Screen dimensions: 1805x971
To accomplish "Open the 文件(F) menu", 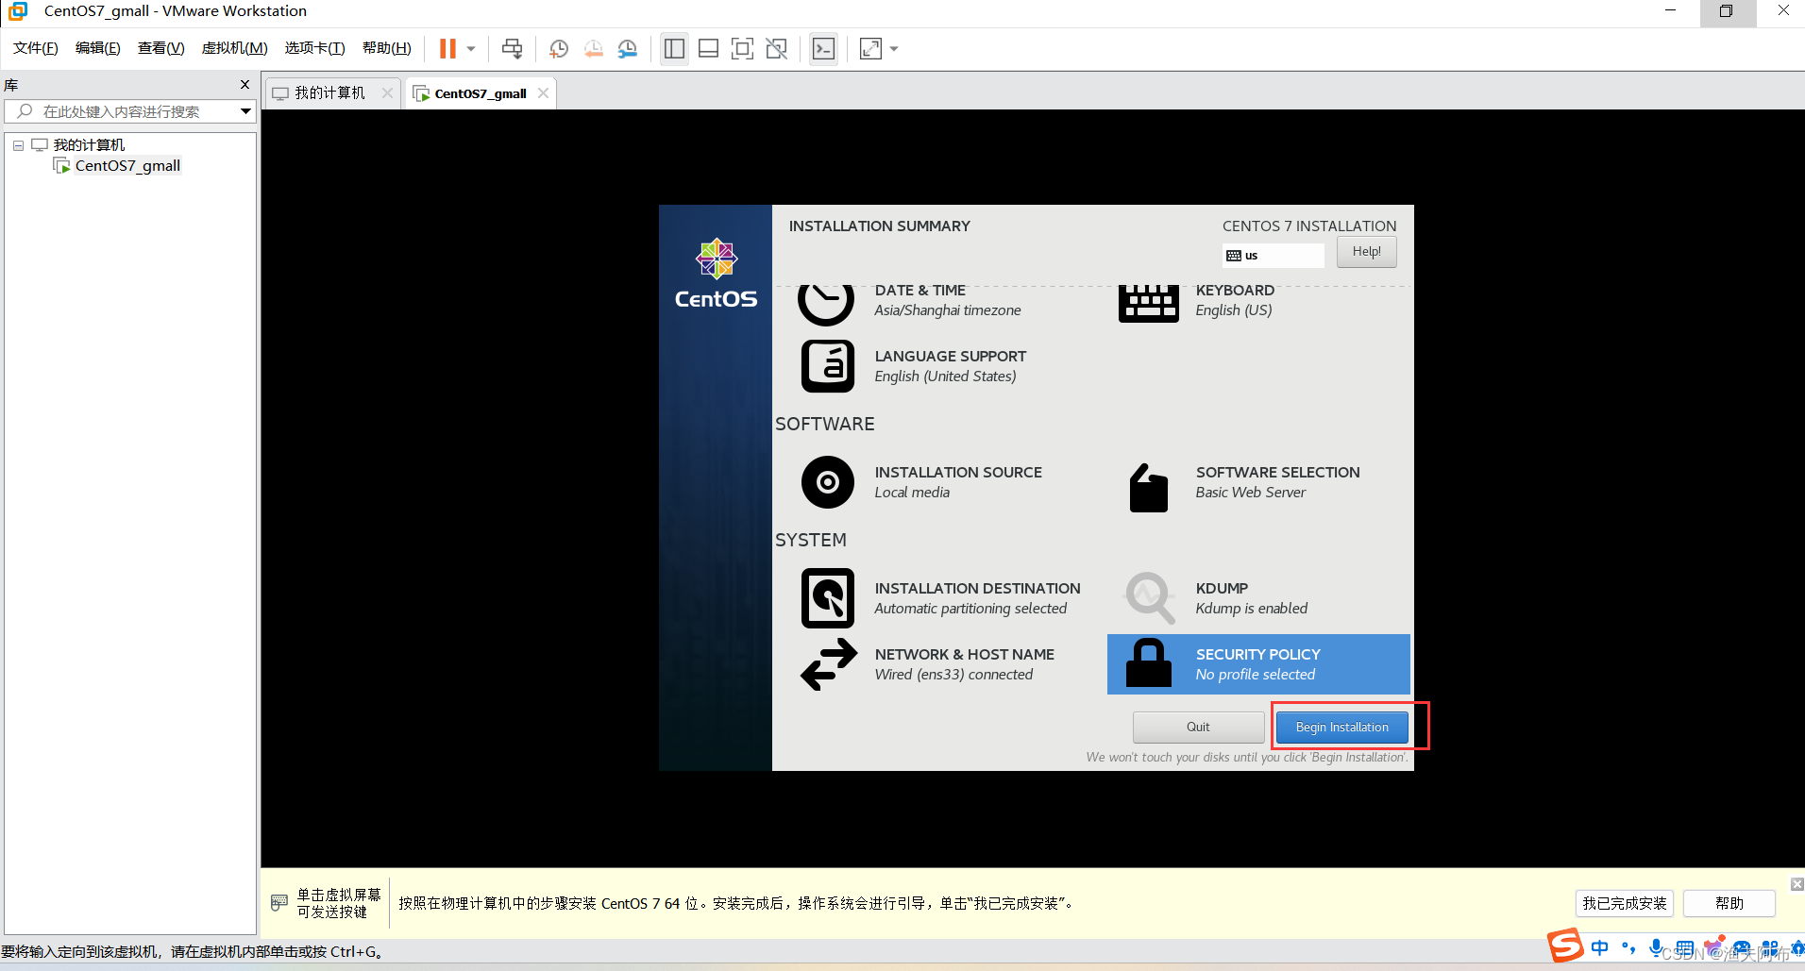I will click(x=36, y=48).
